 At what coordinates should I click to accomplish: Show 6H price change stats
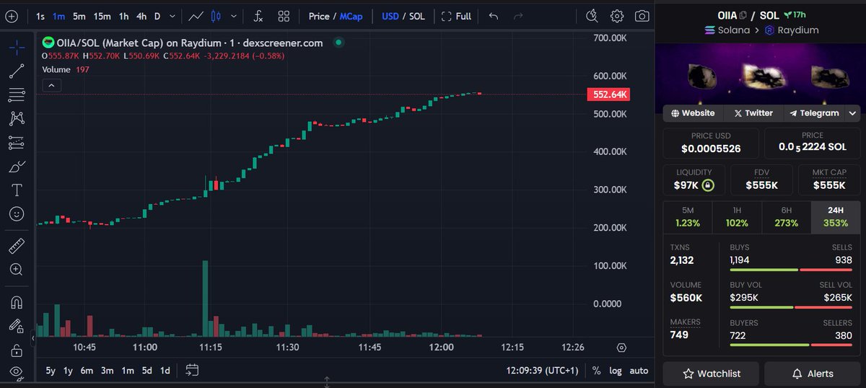tap(786, 217)
